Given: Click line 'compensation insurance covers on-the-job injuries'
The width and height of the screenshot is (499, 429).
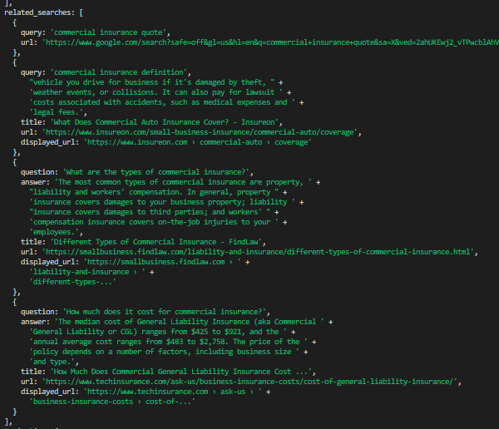Looking at the screenshot, I should (154, 222).
